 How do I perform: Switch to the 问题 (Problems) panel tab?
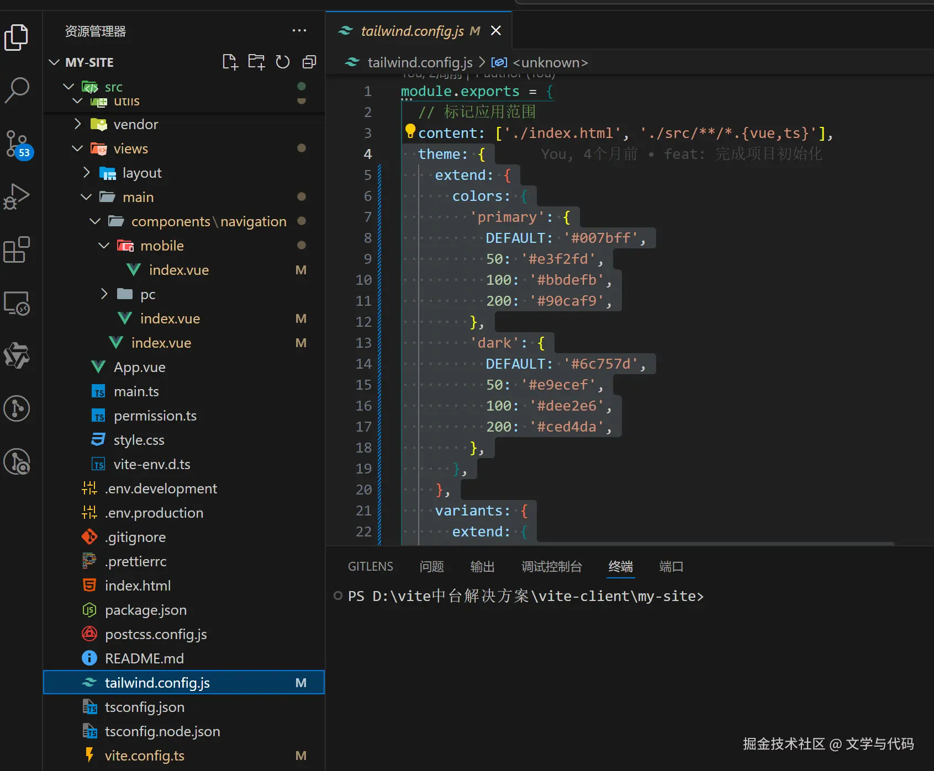(x=432, y=567)
